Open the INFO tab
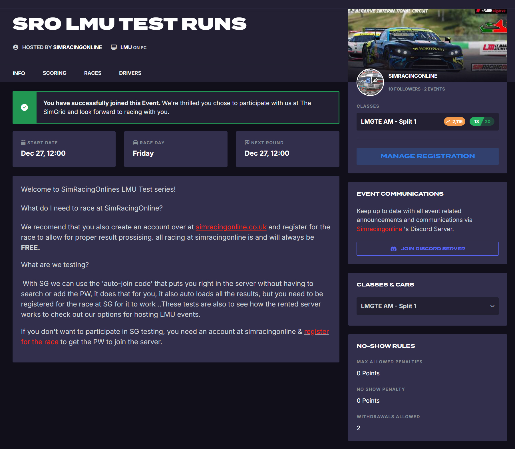The image size is (515, 449). click(x=19, y=73)
